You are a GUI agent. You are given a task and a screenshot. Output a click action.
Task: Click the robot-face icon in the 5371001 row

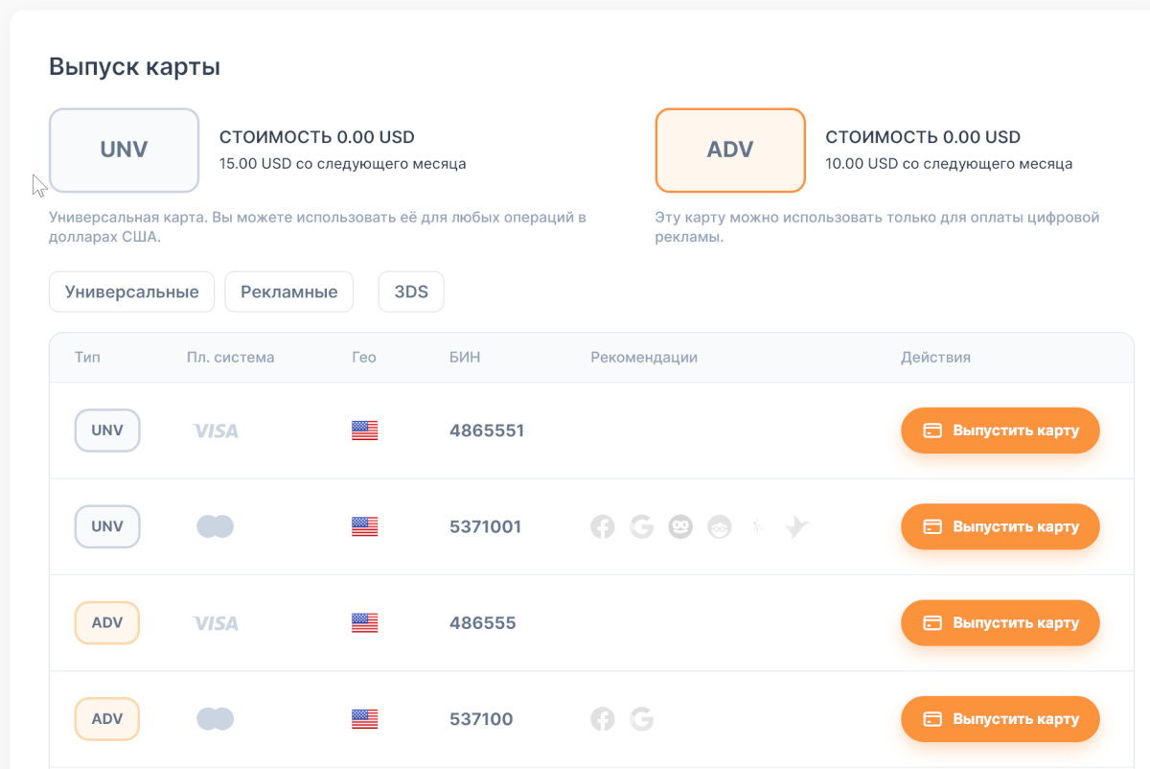pos(680,526)
